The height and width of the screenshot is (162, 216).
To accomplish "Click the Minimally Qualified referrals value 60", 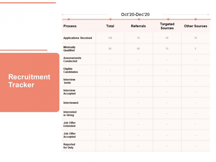I will tap(138, 49).
